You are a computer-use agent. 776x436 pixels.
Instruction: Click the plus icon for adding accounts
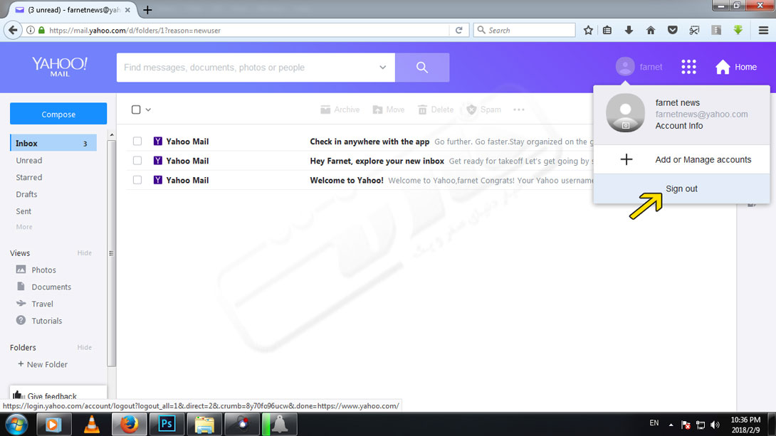pyautogui.click(x=626, y=159)
